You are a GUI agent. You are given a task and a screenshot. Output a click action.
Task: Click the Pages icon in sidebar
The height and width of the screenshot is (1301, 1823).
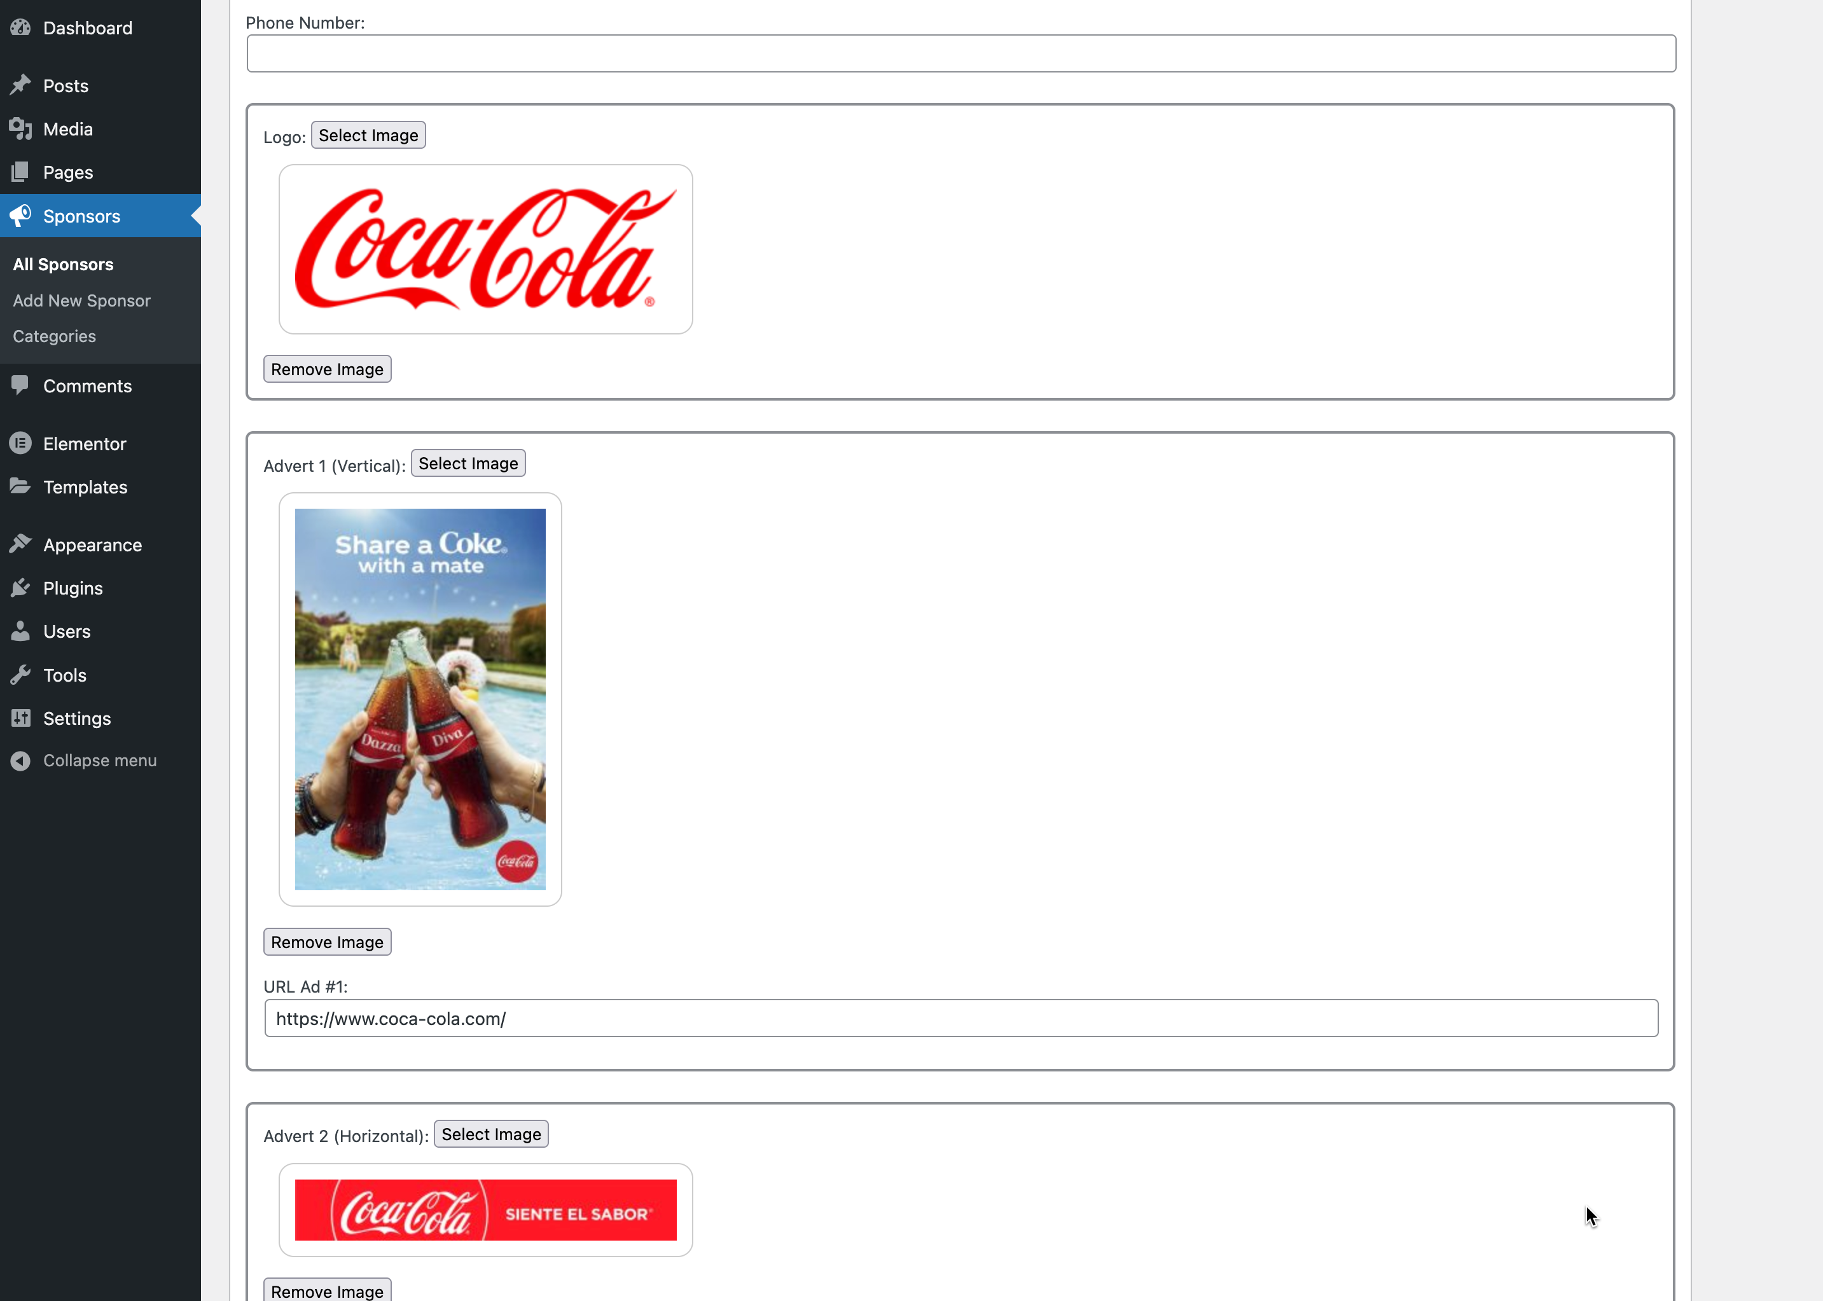[21, 172]
